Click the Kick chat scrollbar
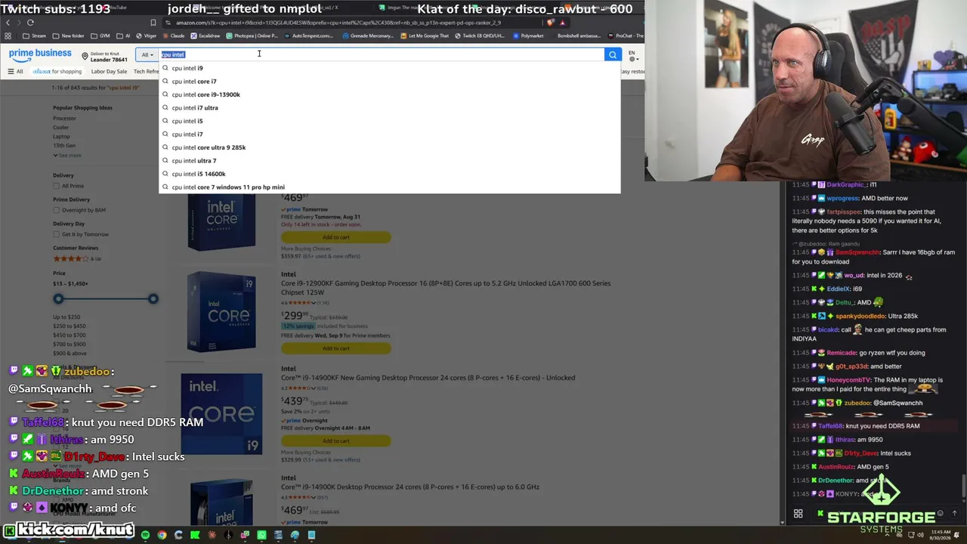This screenshot has height=544, width=967. (x=965, y=486)
